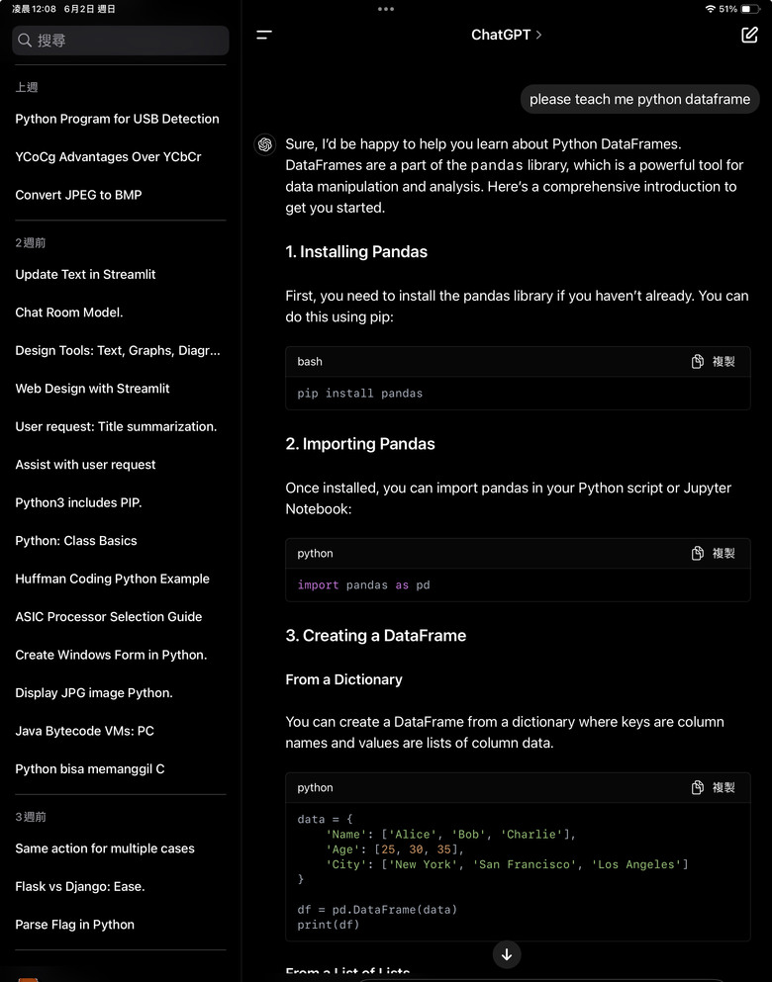Open Python bisa memanggil C chat
The image size is (772, 982).
pyautogui.click(x=90, y=769)
